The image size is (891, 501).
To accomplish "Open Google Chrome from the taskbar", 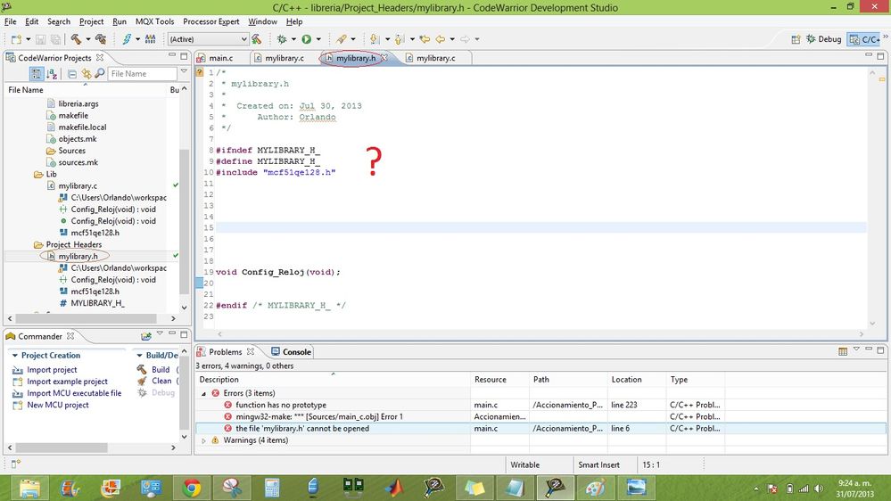I will (x=192, y=488).
